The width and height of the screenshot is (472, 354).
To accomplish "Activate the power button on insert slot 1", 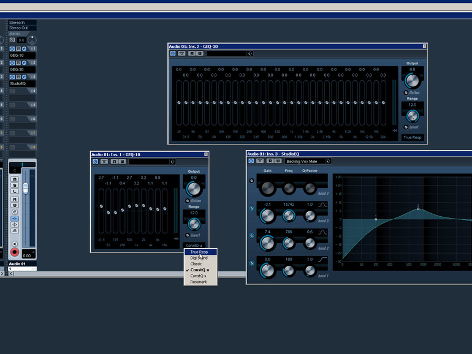I will (x=12, y=49).
